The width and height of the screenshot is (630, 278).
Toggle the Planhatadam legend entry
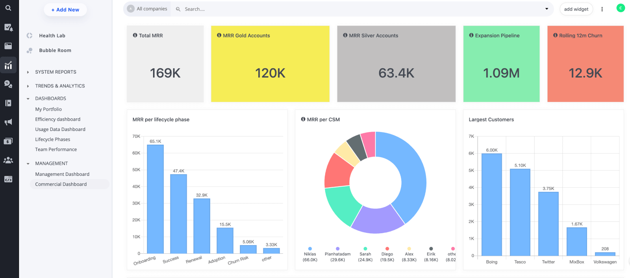coord(337,254)
